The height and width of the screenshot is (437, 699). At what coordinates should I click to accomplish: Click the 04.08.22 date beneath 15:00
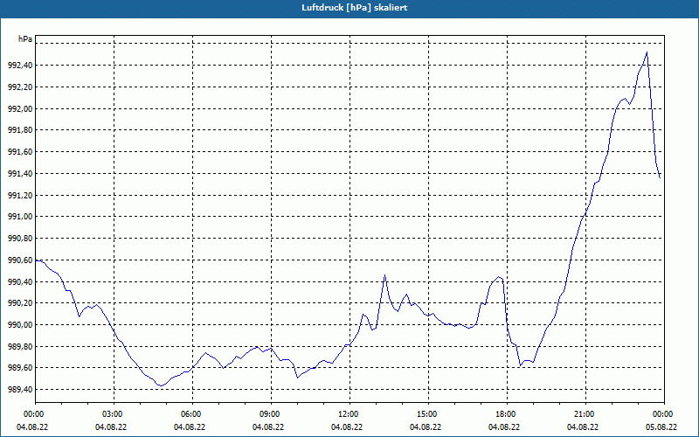426,427
